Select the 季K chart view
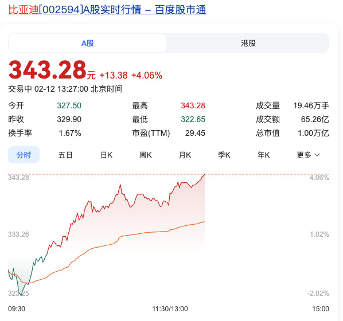 pyautogui.click(x=224, y=155)
